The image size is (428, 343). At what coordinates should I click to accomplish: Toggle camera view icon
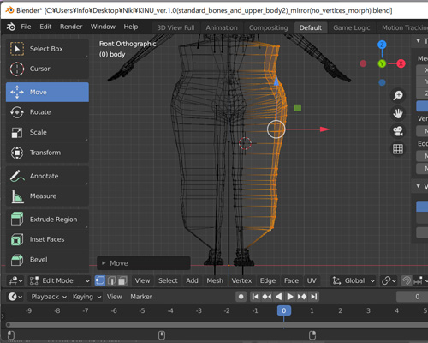pos(398,131)
